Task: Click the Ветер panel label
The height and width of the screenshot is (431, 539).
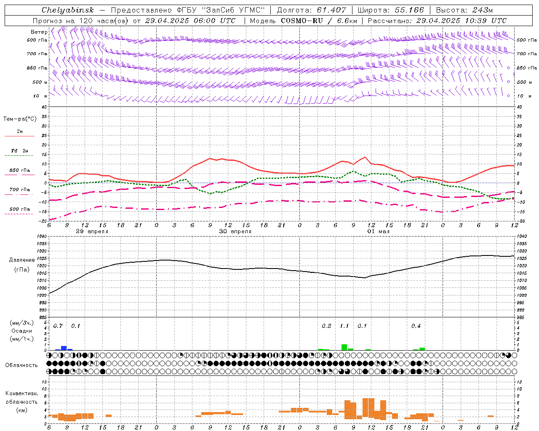Action: [39, 32]
